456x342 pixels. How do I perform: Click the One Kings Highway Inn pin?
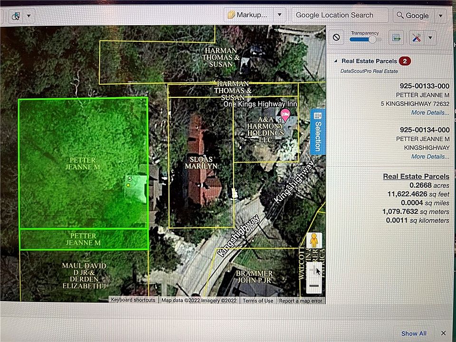(285, 114)
